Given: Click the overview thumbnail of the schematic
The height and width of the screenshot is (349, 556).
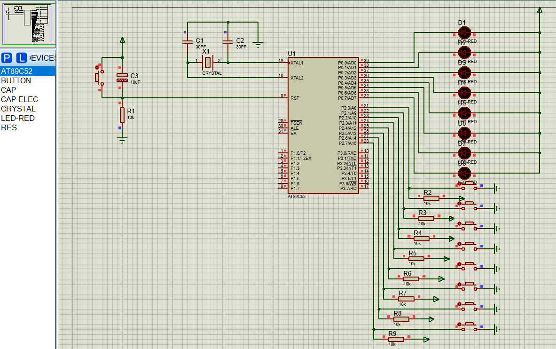Looking at the screenshot, I should (x=28, y=24).
